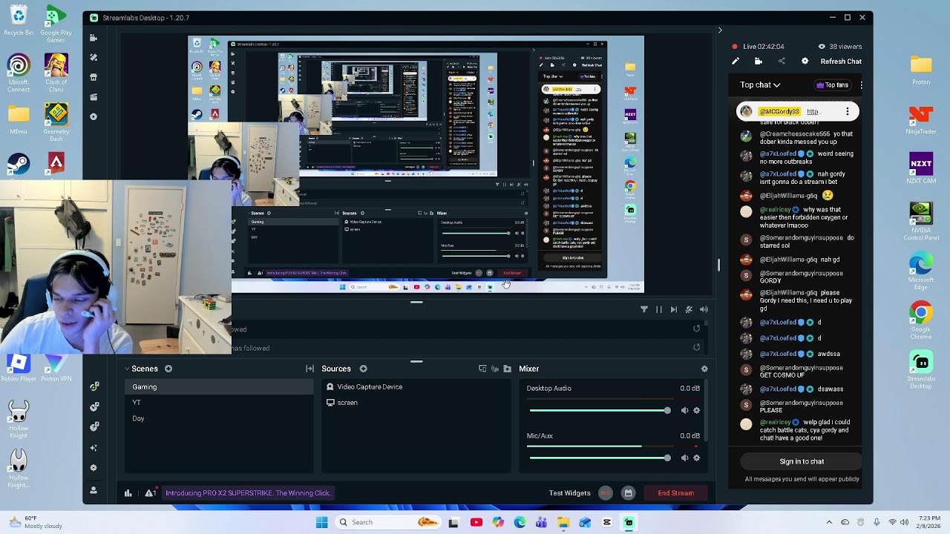The width and height of the screenshot is (950, 534).
Task: Mute the Desktop Audio channel
Action: (684, 410)
